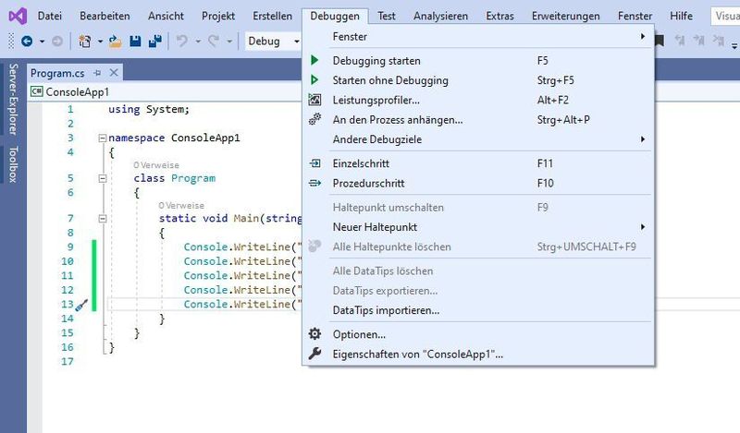This screenshot has width=740, height=433.
Task: Choose Starten ohne Debugging
Action: pyautogui.click(x=478, y=80)
